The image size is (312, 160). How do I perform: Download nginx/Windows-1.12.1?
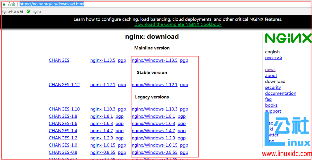[155, 85]
